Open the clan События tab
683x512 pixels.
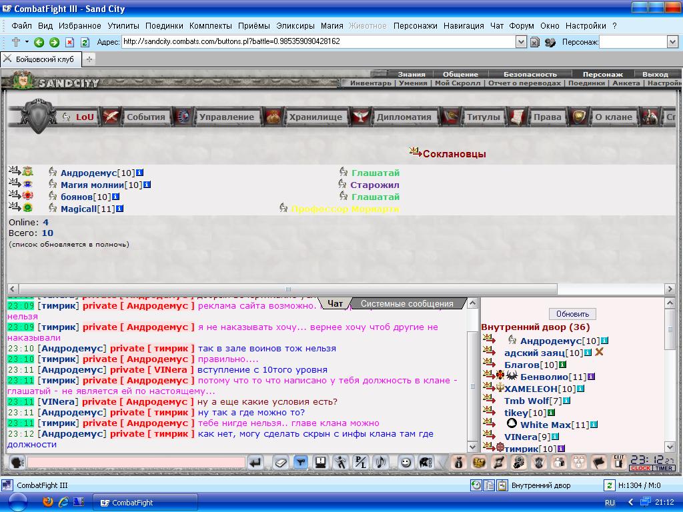(x=145, y=117)
